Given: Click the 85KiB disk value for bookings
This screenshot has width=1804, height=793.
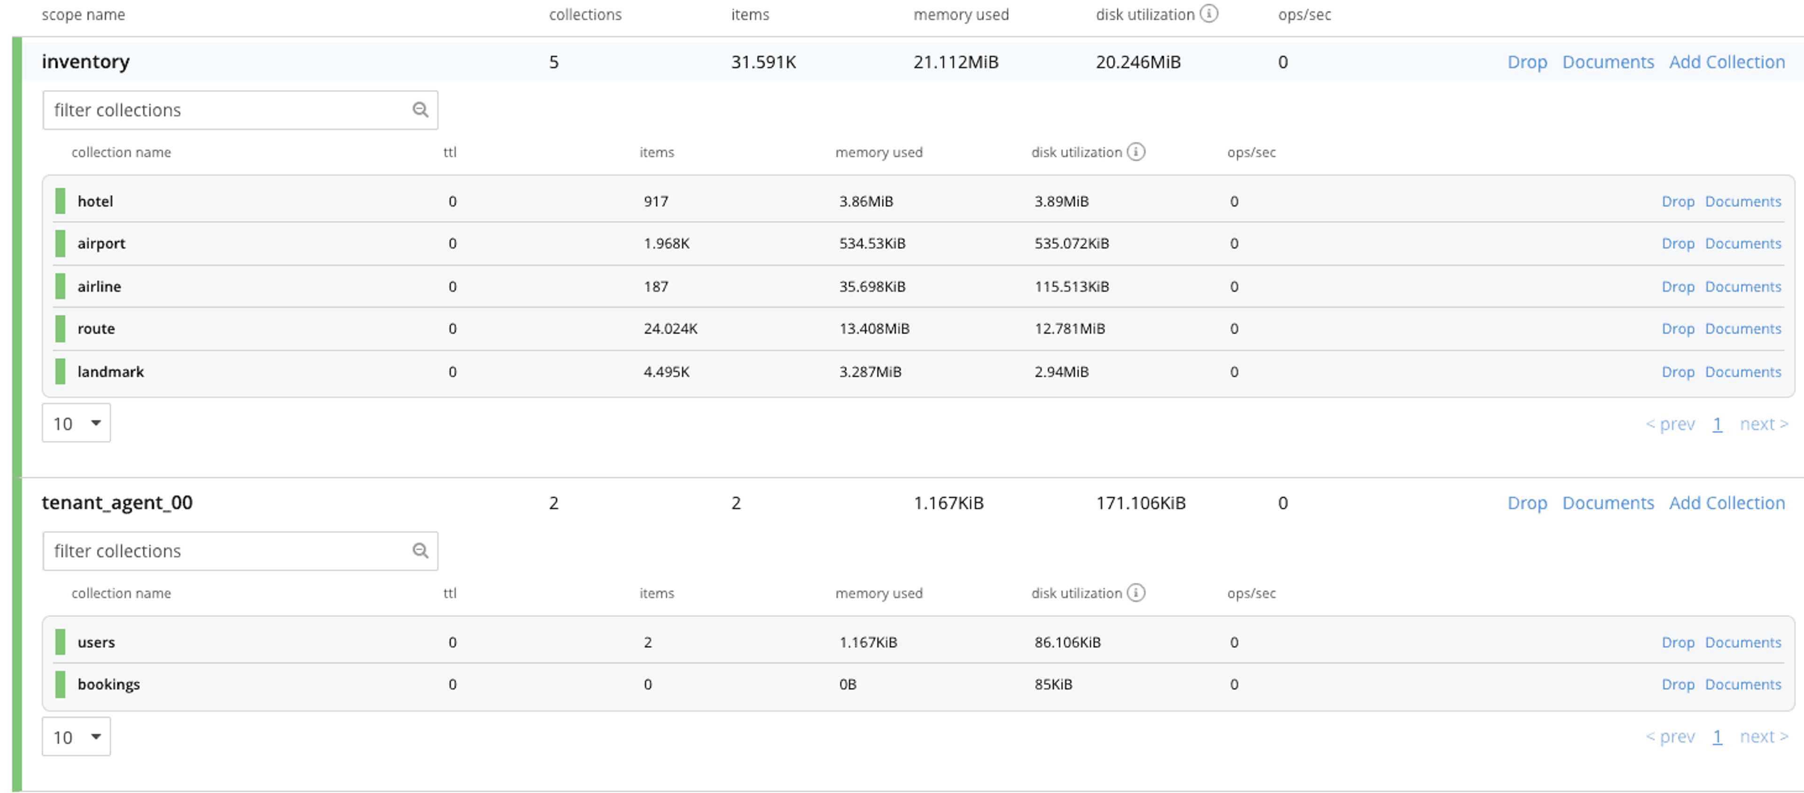Looking at the screenshot, I should (x=1053, y=685).
